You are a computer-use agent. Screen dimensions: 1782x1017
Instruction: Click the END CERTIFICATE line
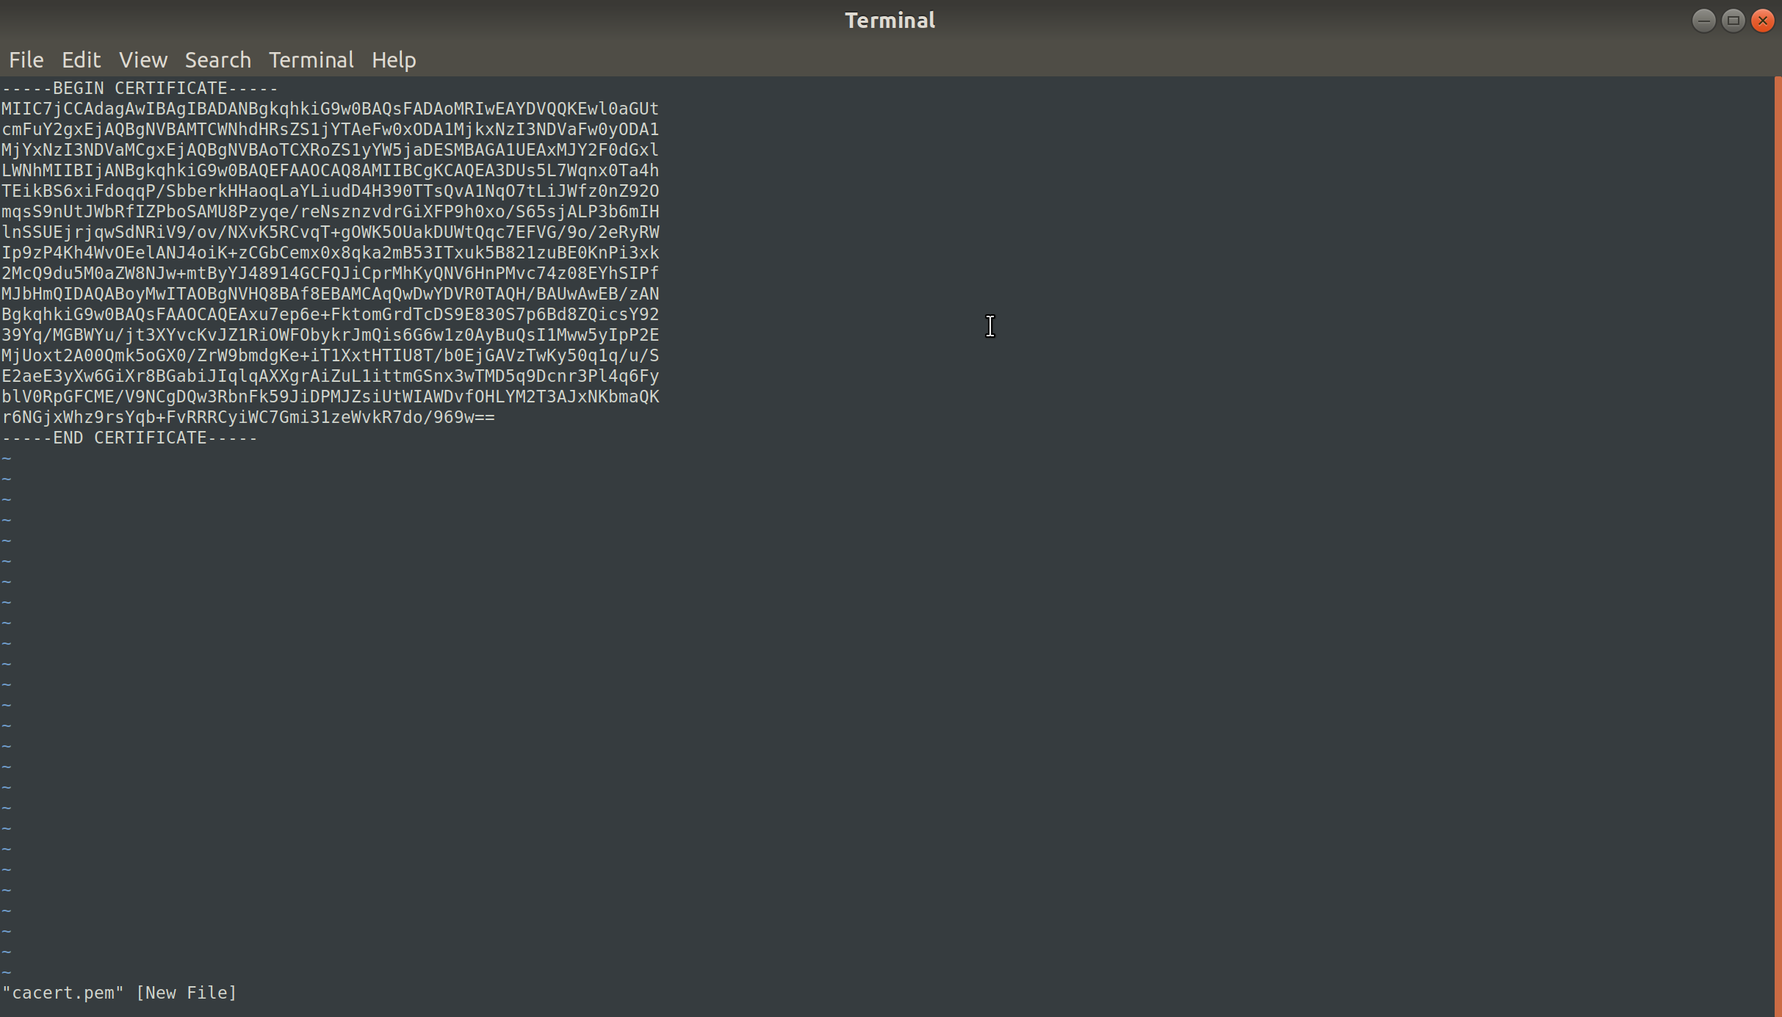[129, 438]
